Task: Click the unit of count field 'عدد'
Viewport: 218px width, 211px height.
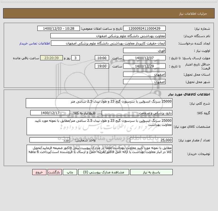Action: coord(50,140)
